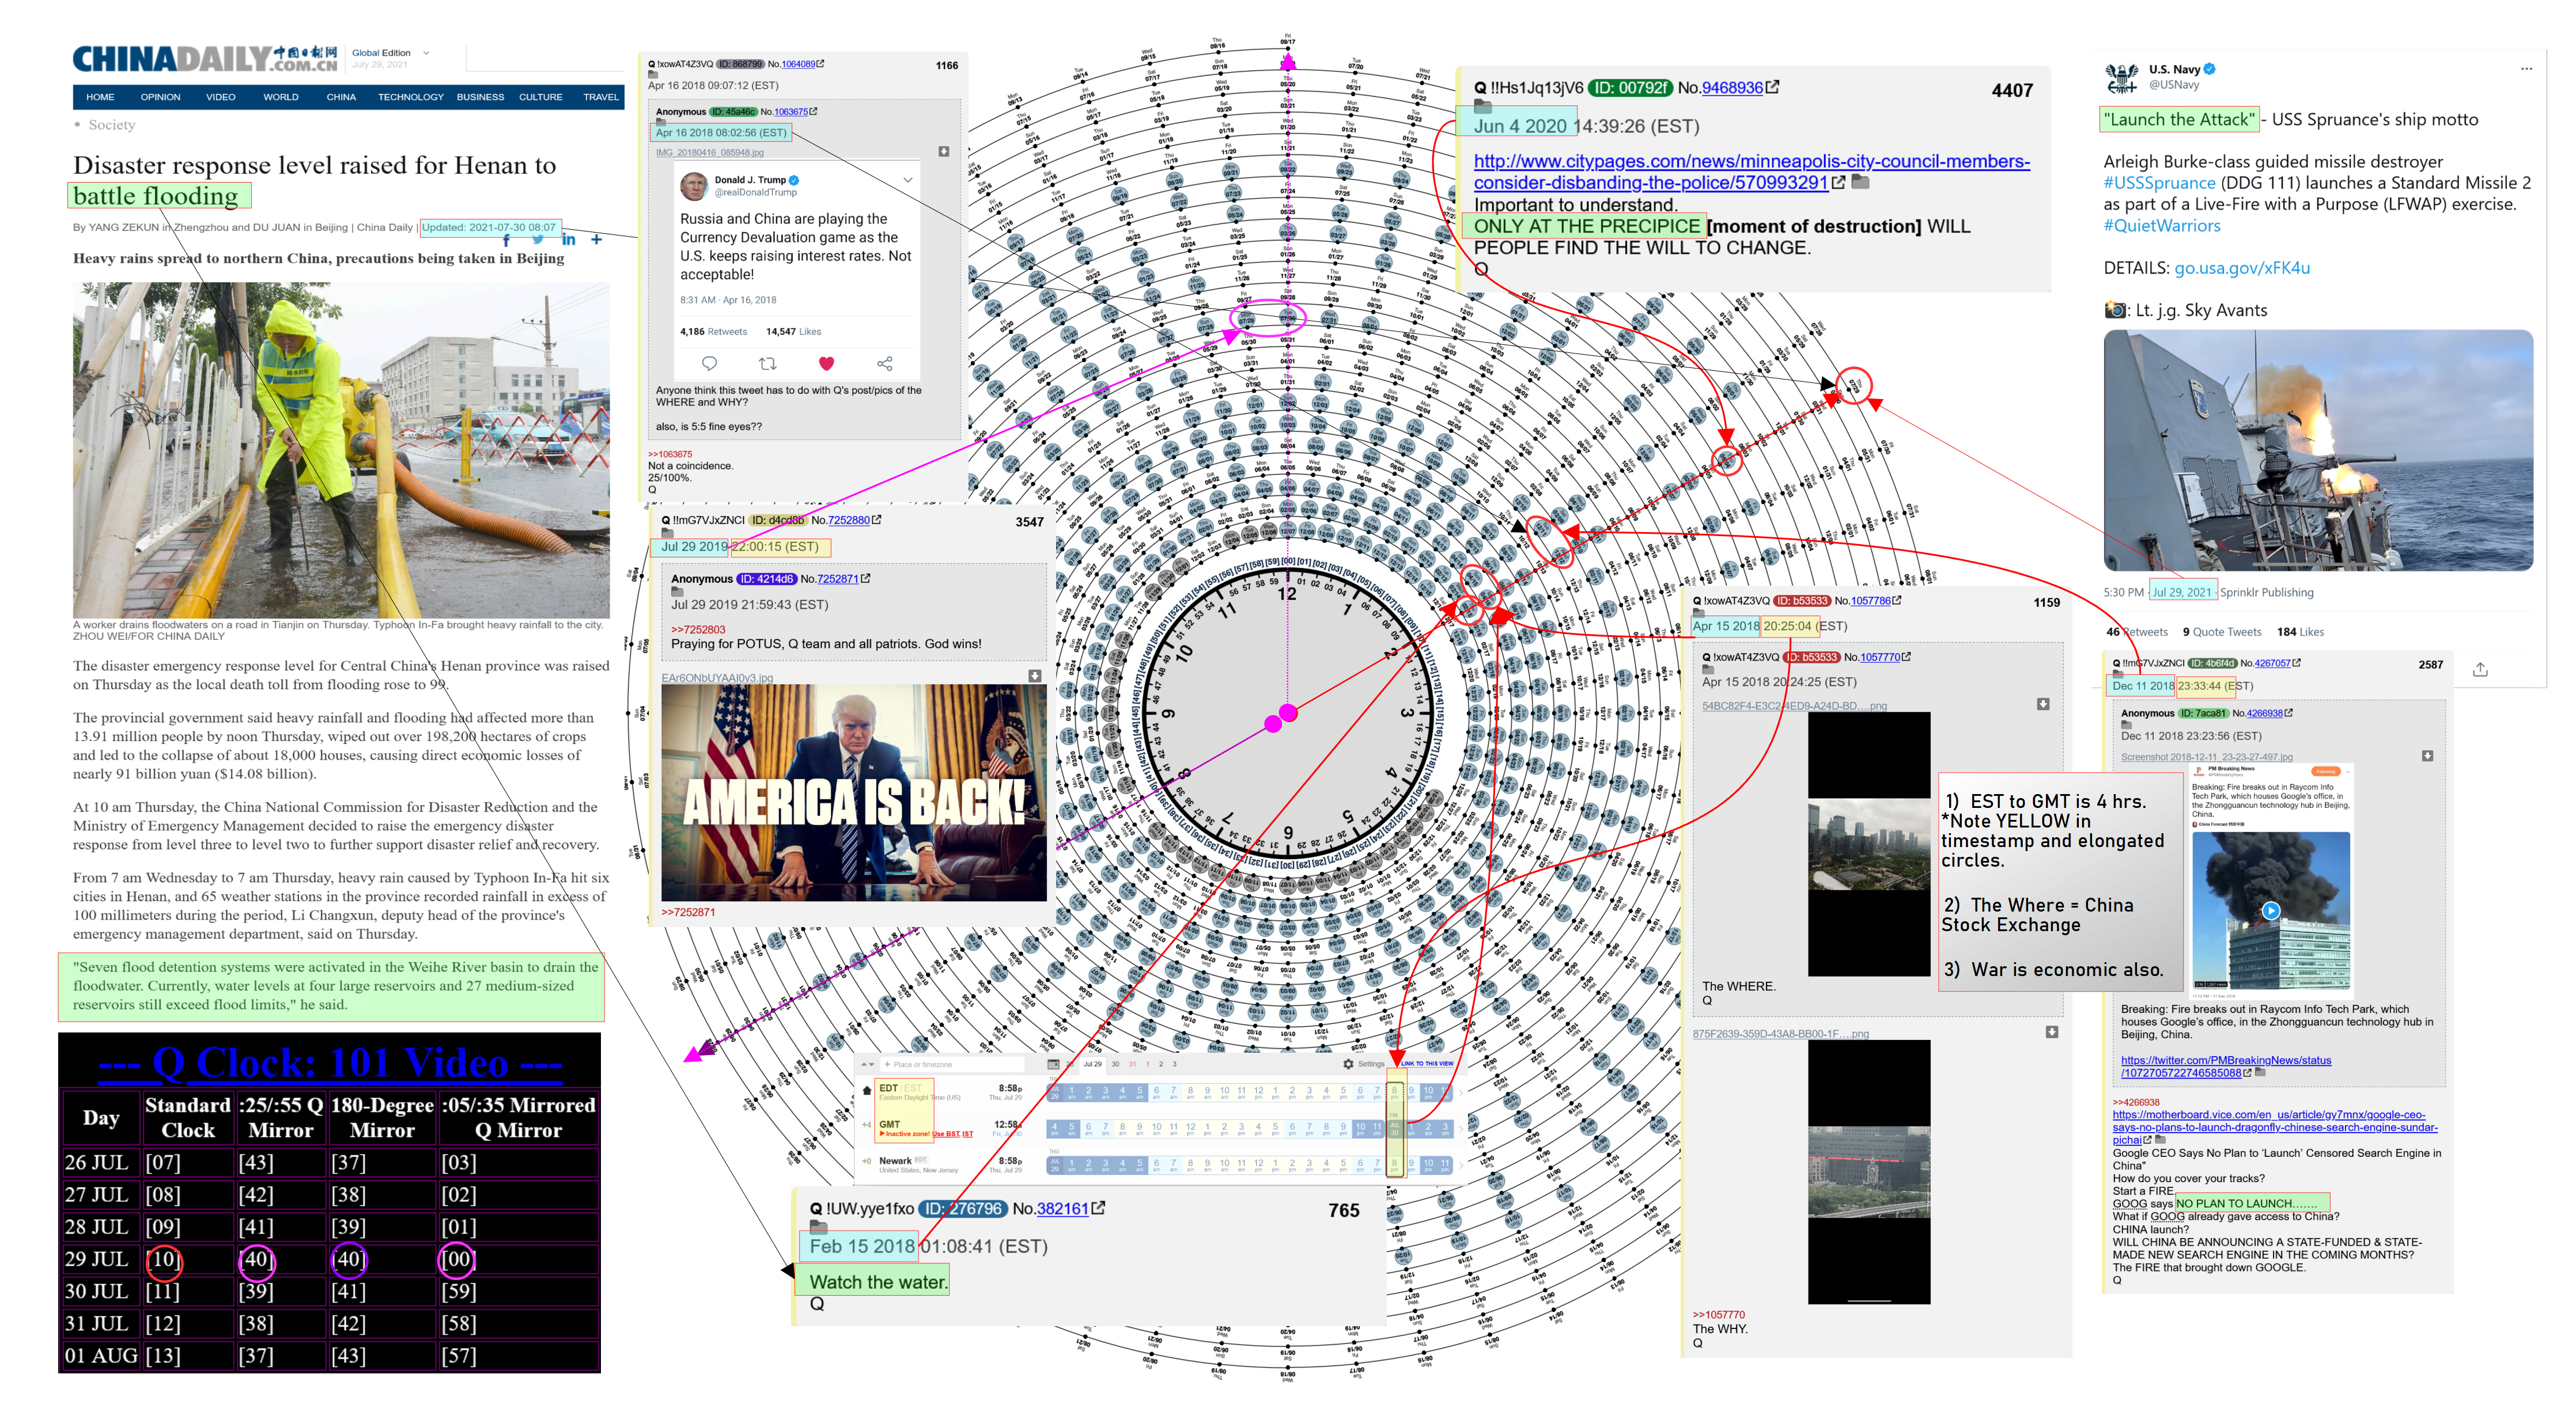The image size is (2576, 1416).
Task: Click download icon beside 875F2639 png attachment
Action: [2052, 1032]
